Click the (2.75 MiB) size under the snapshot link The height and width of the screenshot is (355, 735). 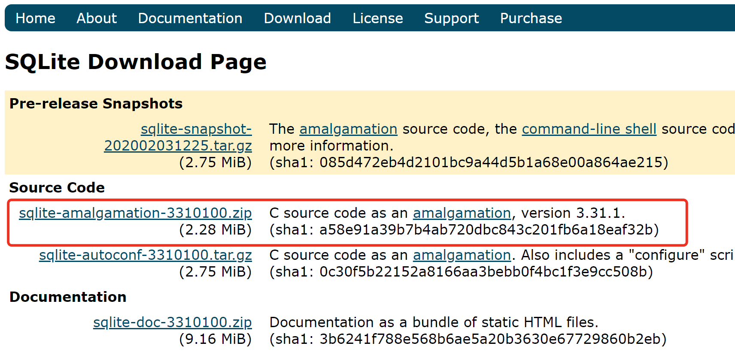click(x=216, y=162)
